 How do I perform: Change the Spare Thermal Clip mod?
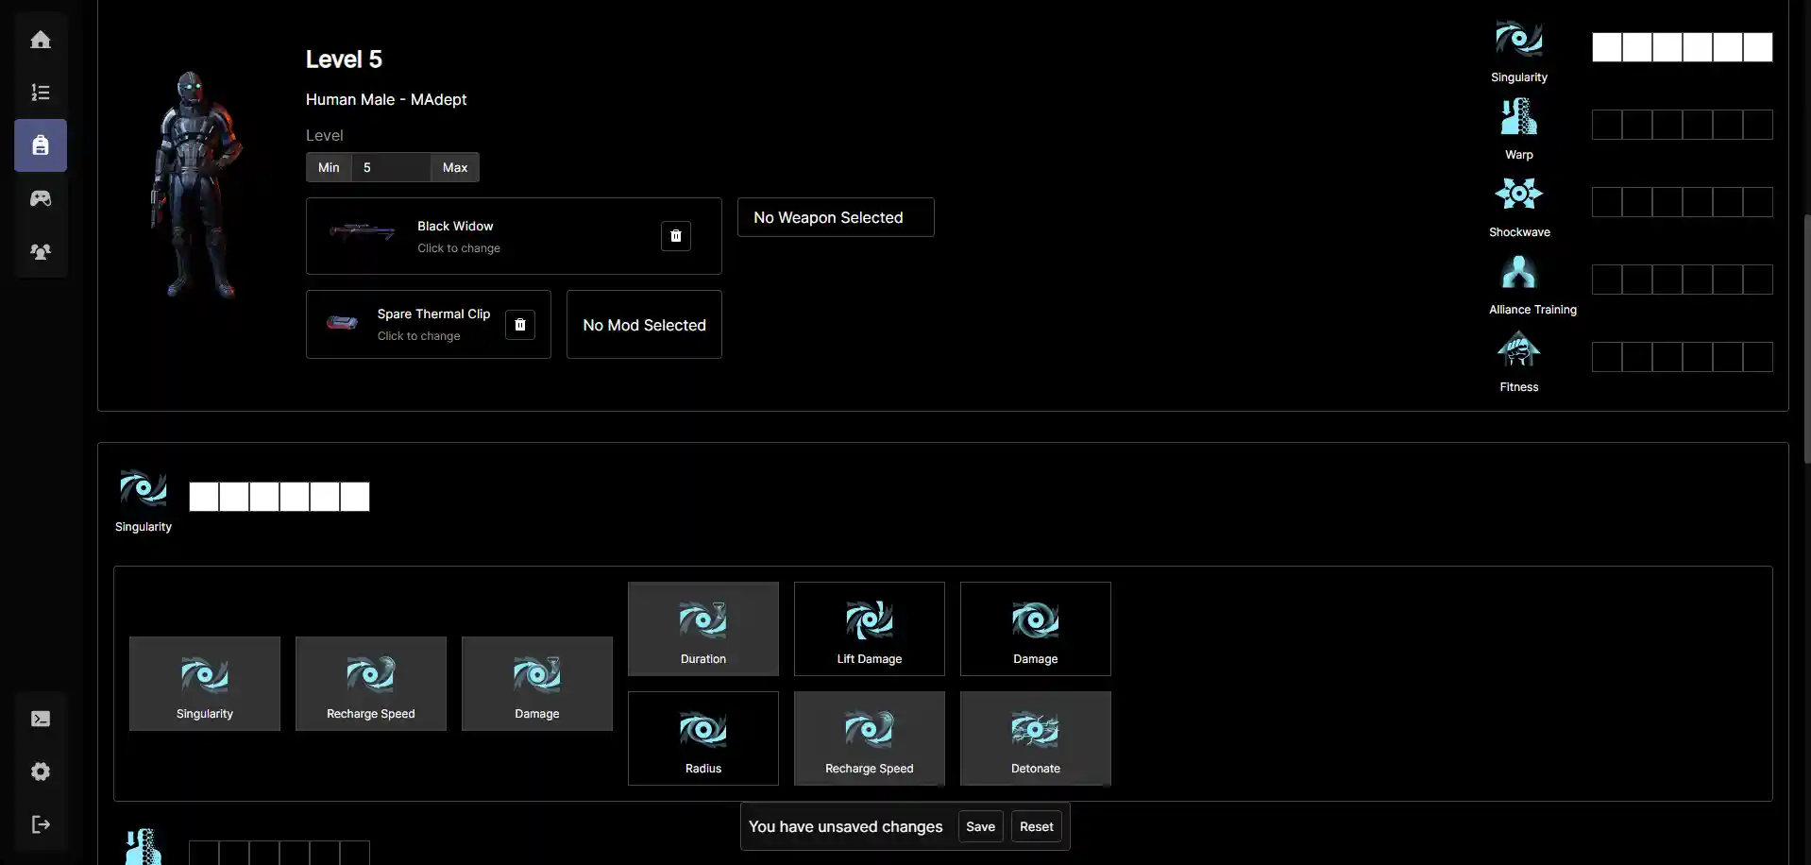429,325
